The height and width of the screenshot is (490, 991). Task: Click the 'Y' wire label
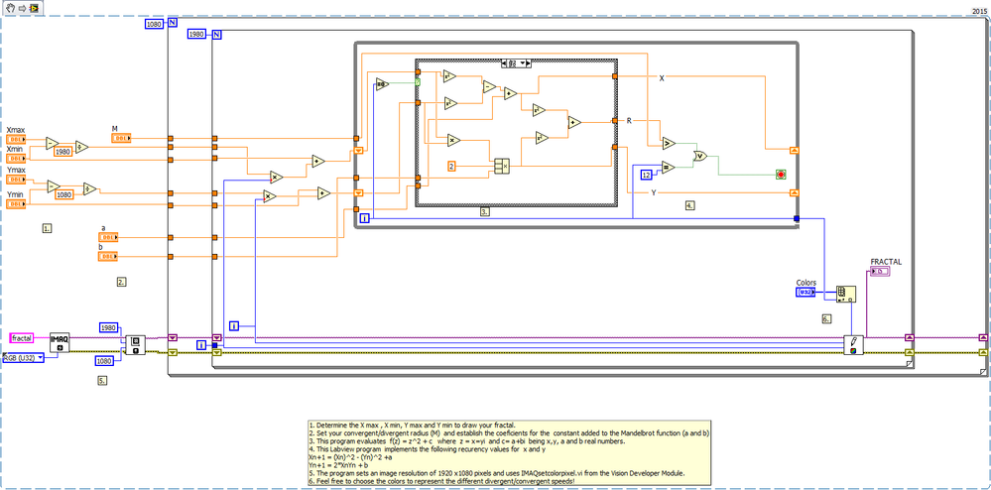654,192
